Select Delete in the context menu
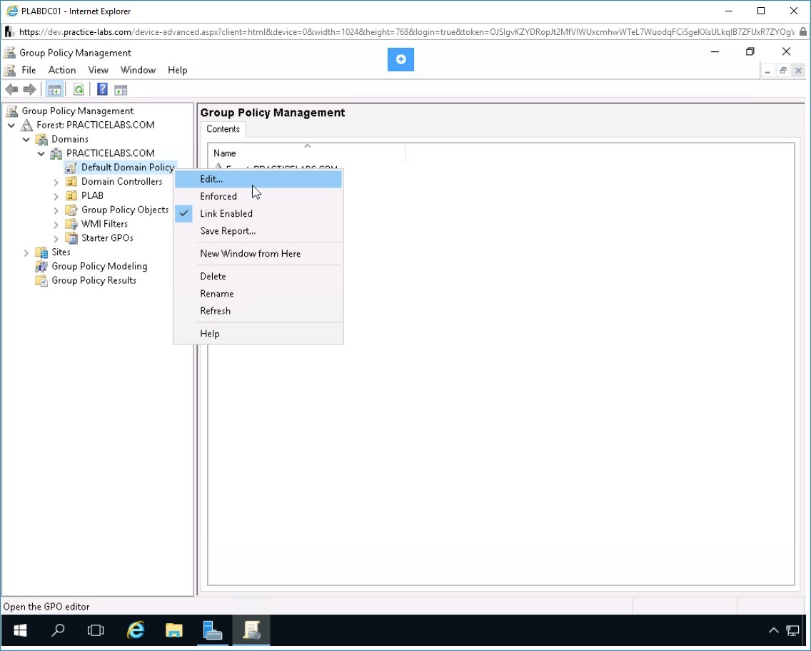The image size is (811, 651). pos(258,277)
